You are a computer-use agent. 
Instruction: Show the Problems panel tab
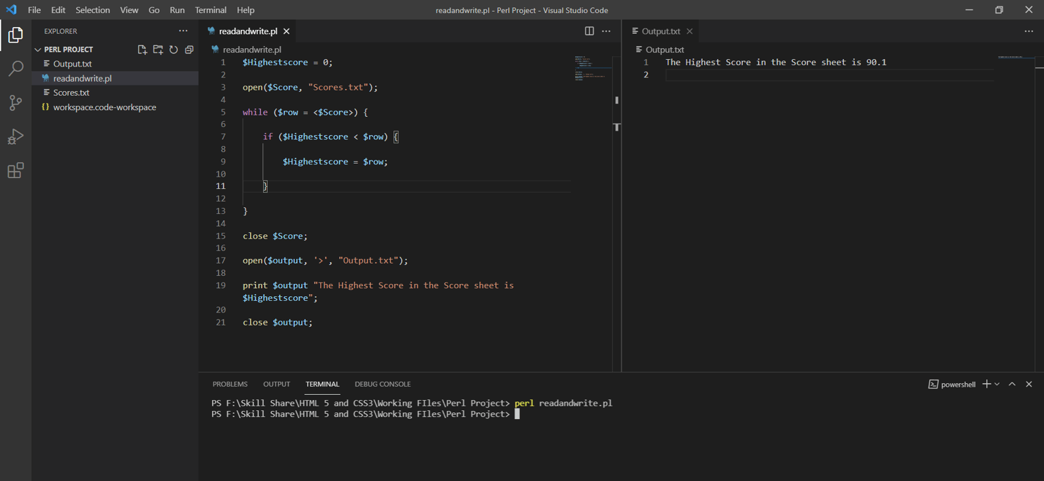[230, 384]
